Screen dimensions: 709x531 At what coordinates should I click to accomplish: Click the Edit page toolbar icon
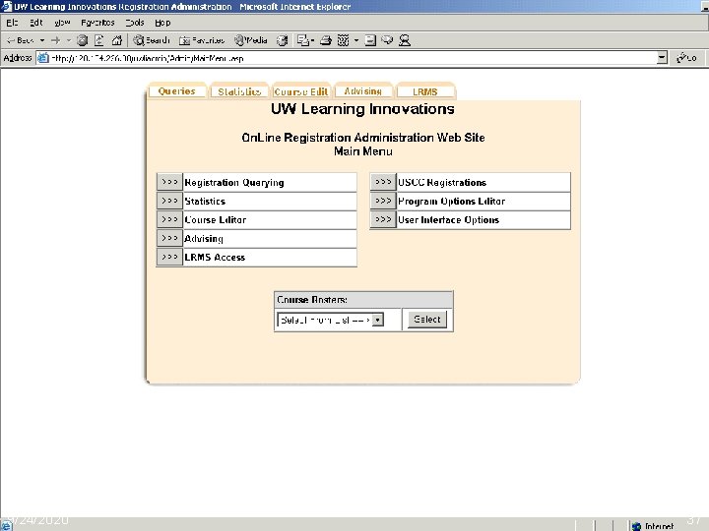point(344,40)
